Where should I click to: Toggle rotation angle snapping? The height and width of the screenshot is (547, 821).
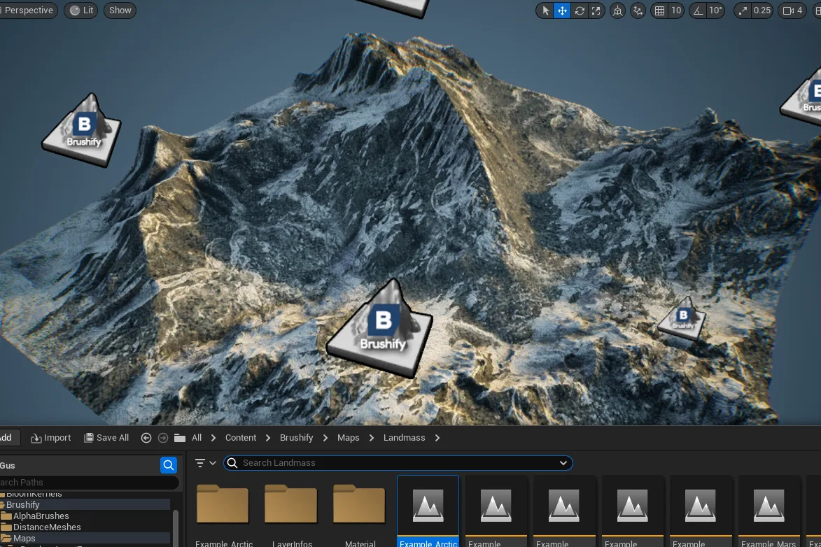click(x=698, y=10)
